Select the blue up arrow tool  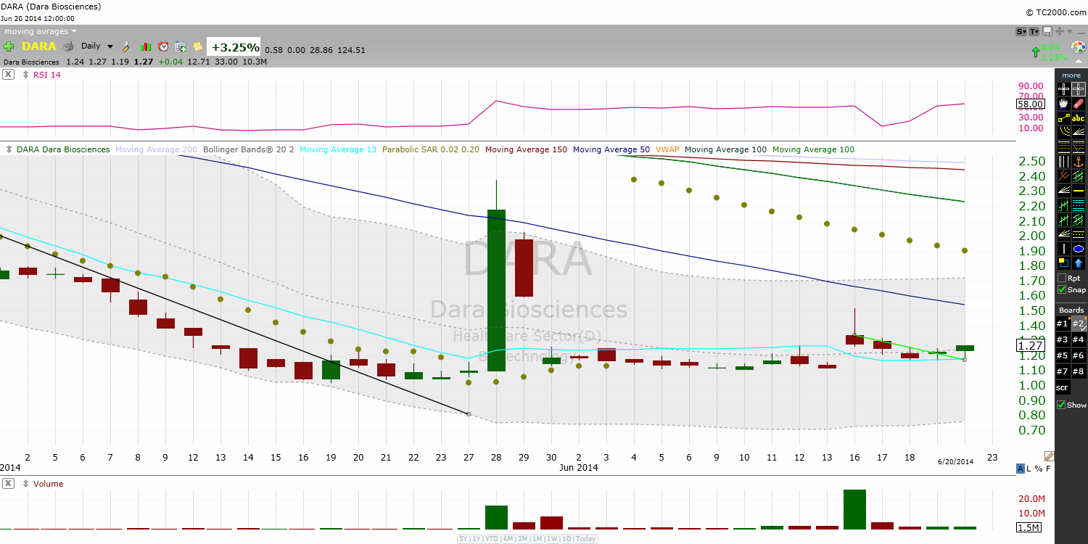(1079, 262)
